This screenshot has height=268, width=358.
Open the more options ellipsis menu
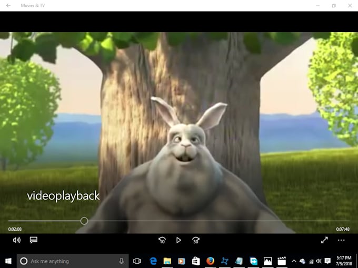[x=341, y=240]
